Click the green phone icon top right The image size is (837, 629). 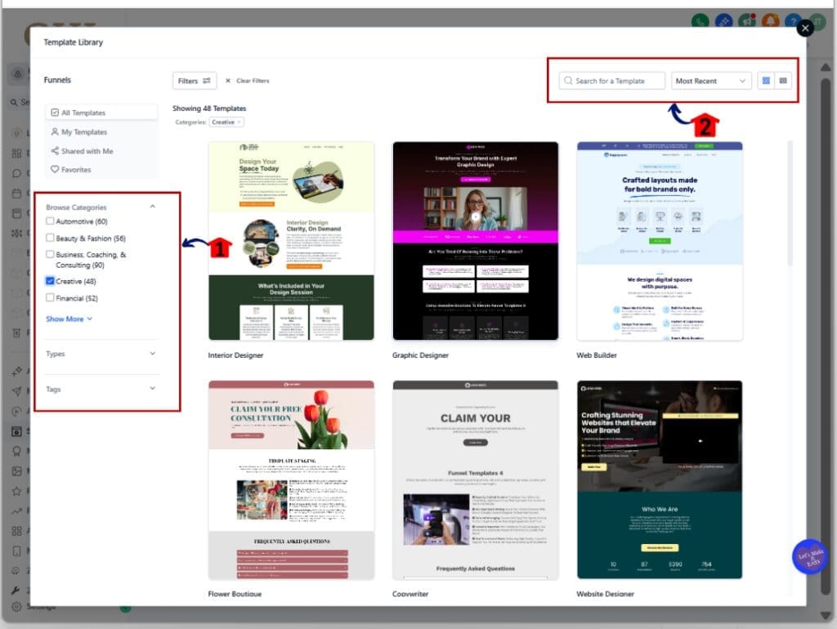(701, 20)
